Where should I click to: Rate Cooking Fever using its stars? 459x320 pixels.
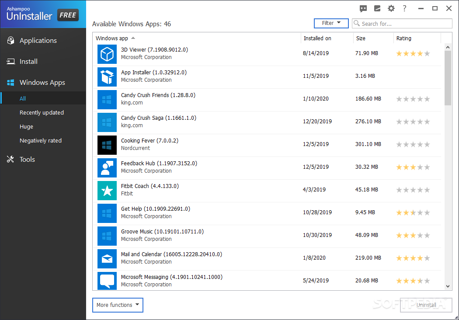click(413, 144)
